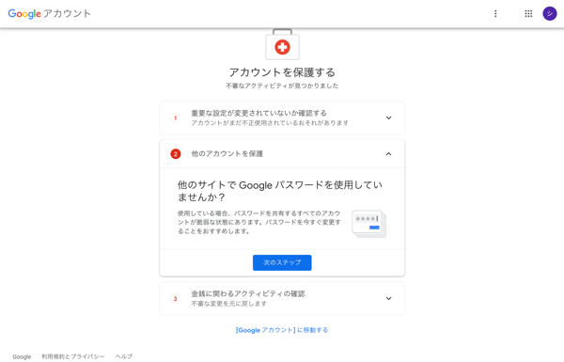The height and width of the screenshot is (362, 564).
Task: Click the 不審な変更を元に戻します subtext
Action: tap(228, 304)
